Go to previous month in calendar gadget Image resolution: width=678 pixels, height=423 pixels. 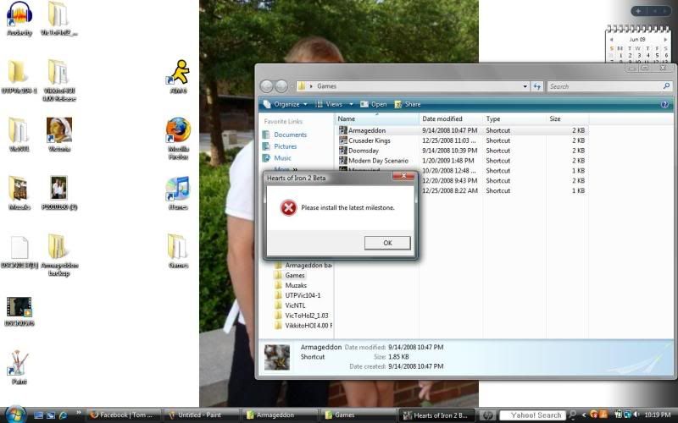pos(611,39)
